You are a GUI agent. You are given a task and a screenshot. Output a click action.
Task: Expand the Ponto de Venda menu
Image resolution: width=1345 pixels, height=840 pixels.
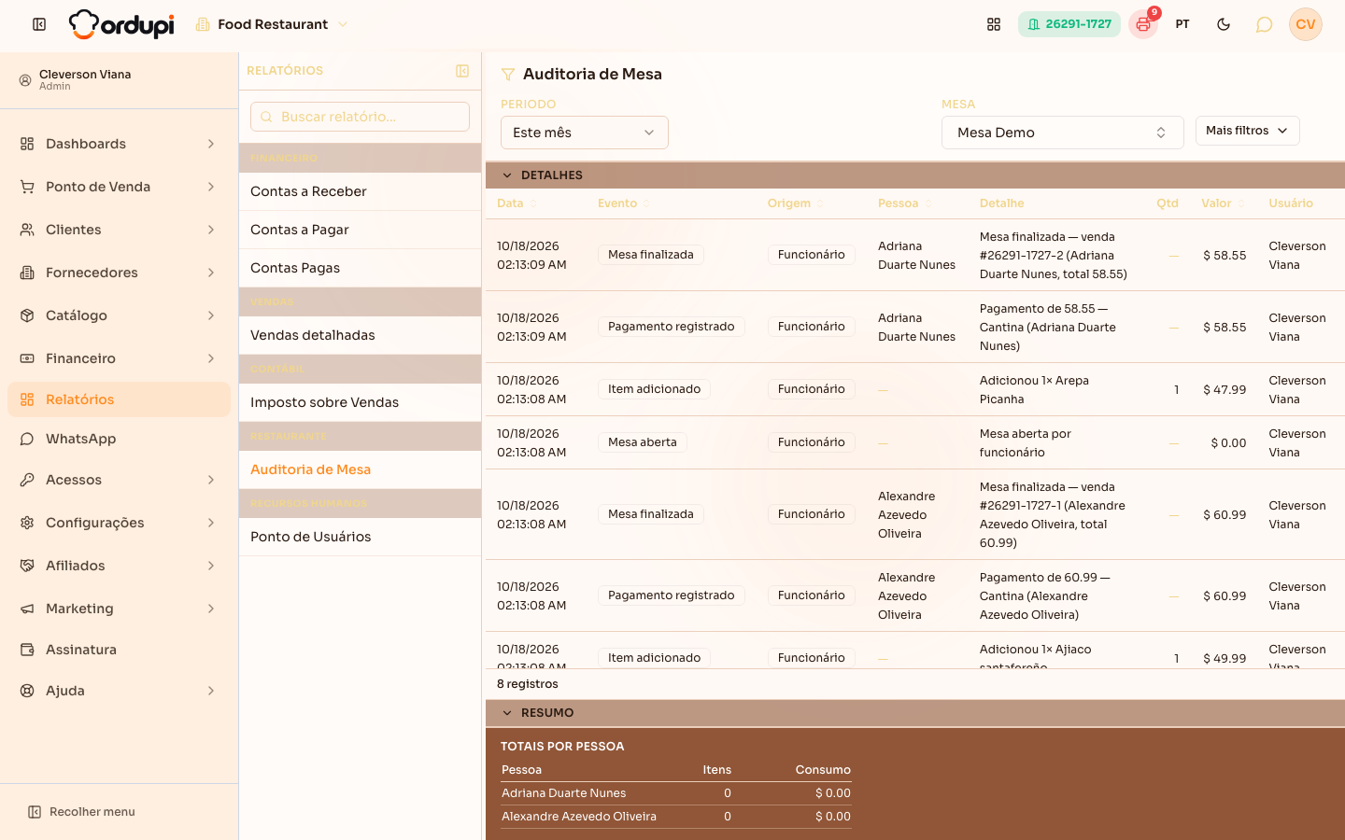tap(119, 187)
